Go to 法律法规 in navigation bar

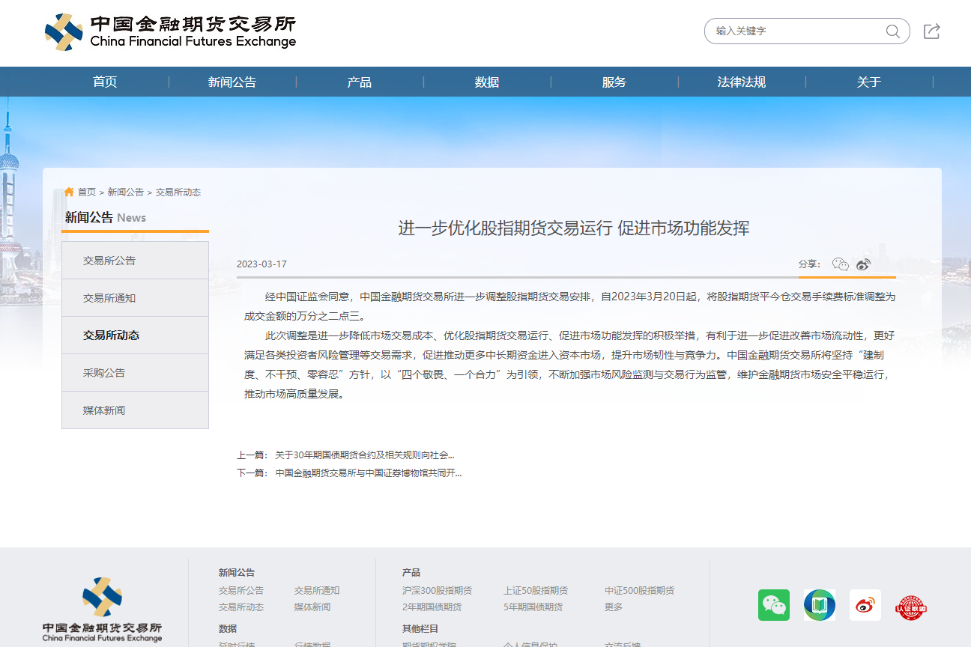742,82
